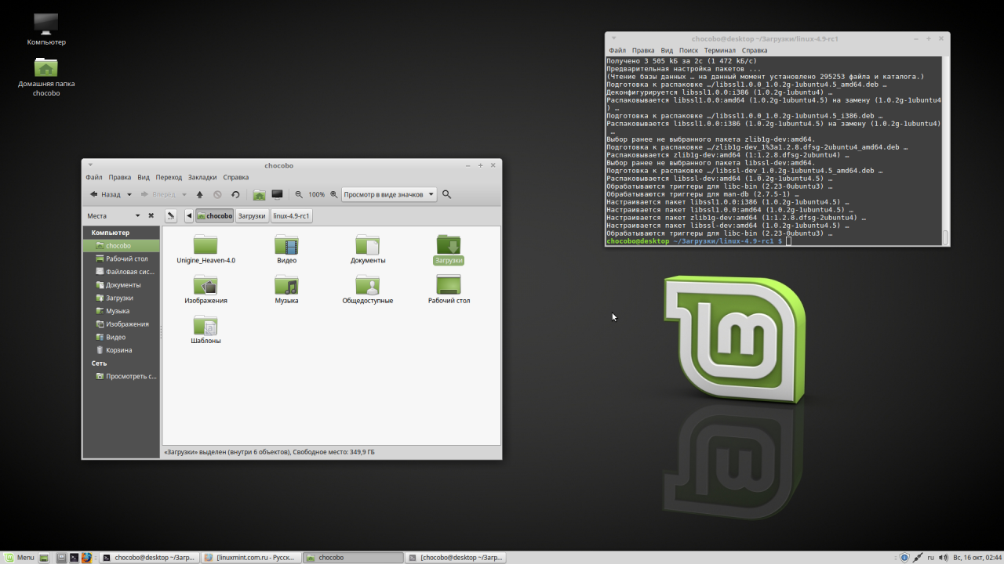Open home folder from the file manager toolbar
Viewport: 1004px width, 564px height.
[x=259, y=194]
